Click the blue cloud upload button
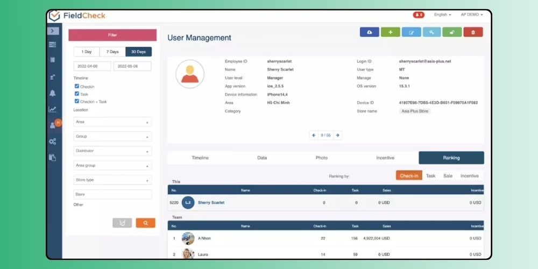The width and height of the screenshot is (538, 269). 369,32
